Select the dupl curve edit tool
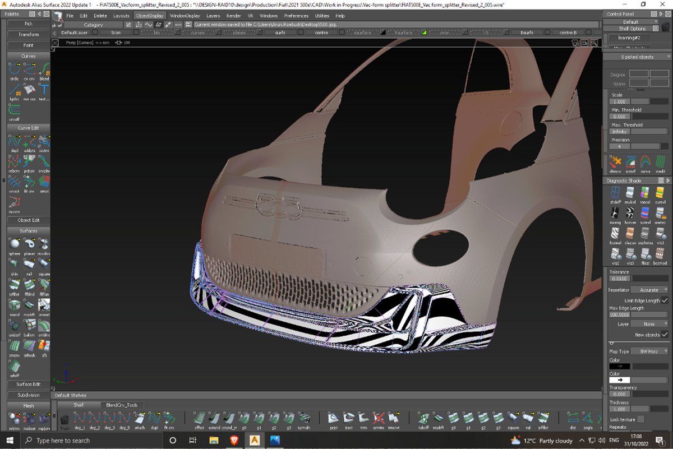673x449 pixels. (14, 142)
